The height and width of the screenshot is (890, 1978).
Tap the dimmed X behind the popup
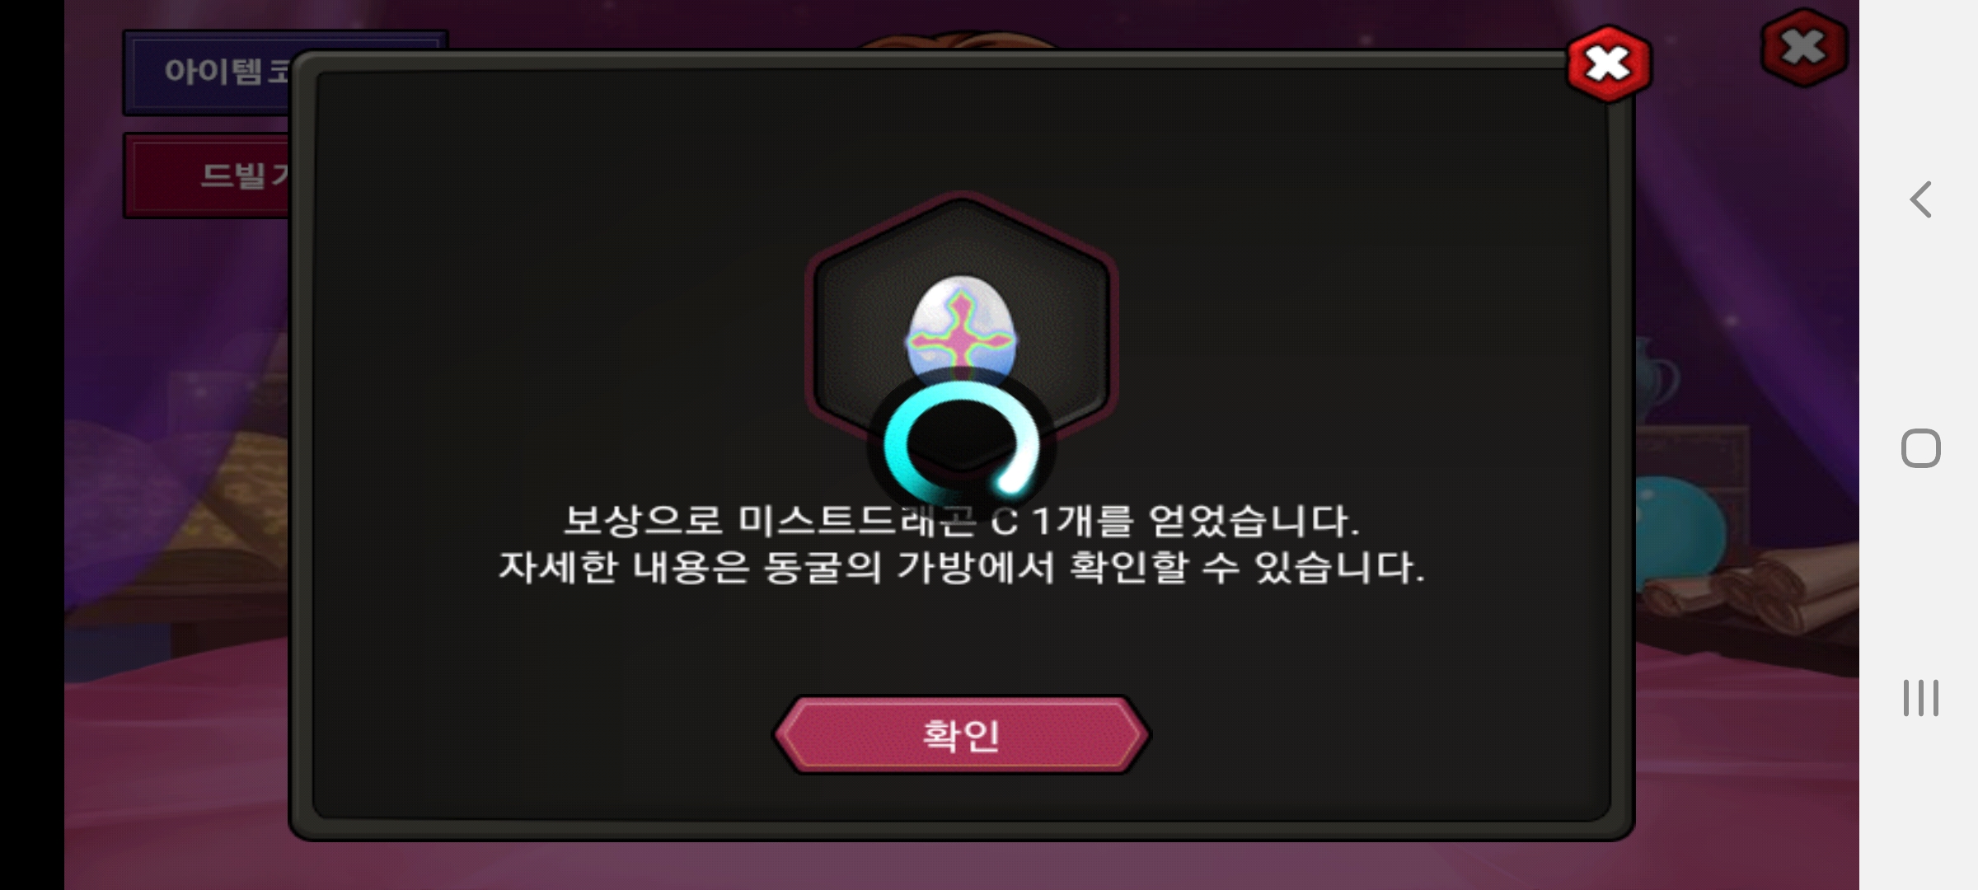1803,48
